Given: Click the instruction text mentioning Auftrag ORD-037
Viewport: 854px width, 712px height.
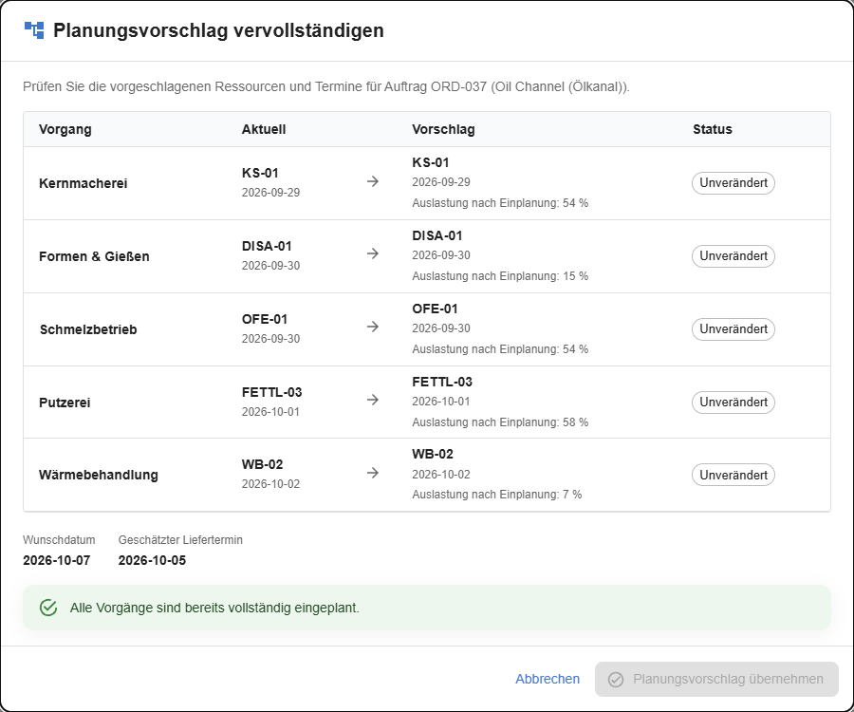Looking at the screenshot, I should 326,86.
